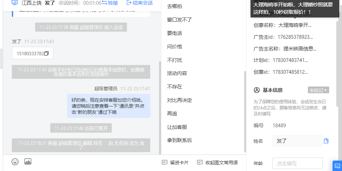Select quick phrase 不打扰

click(175, 60)
